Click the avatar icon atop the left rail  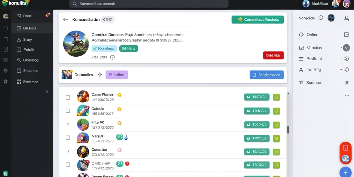[x=6, y=16]
